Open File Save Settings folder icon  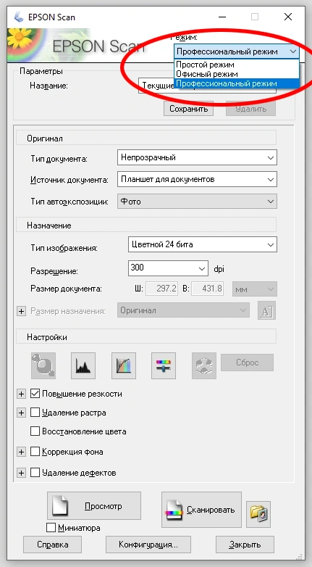pos(258,514)
